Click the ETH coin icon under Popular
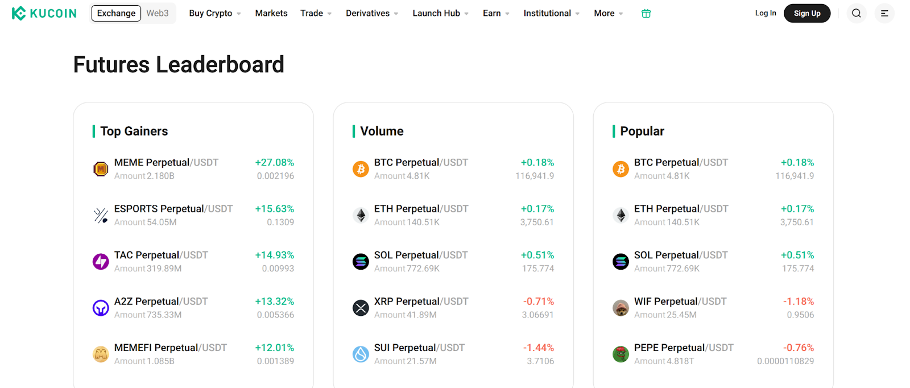910x388 pixels. point(620,215)
